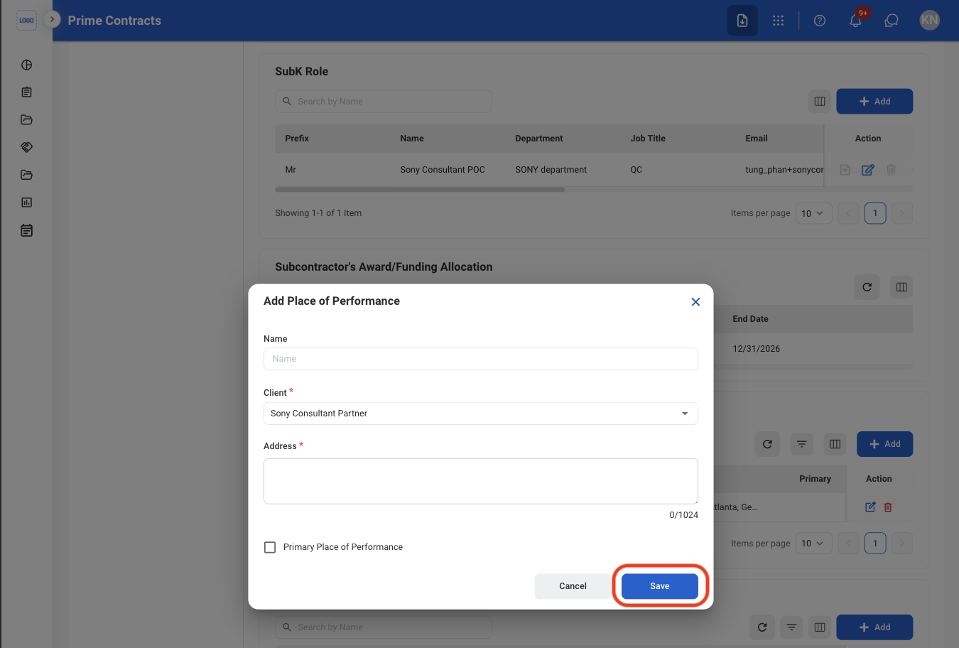
Task: Open KN user avatar menu
Action: point(929,21)
